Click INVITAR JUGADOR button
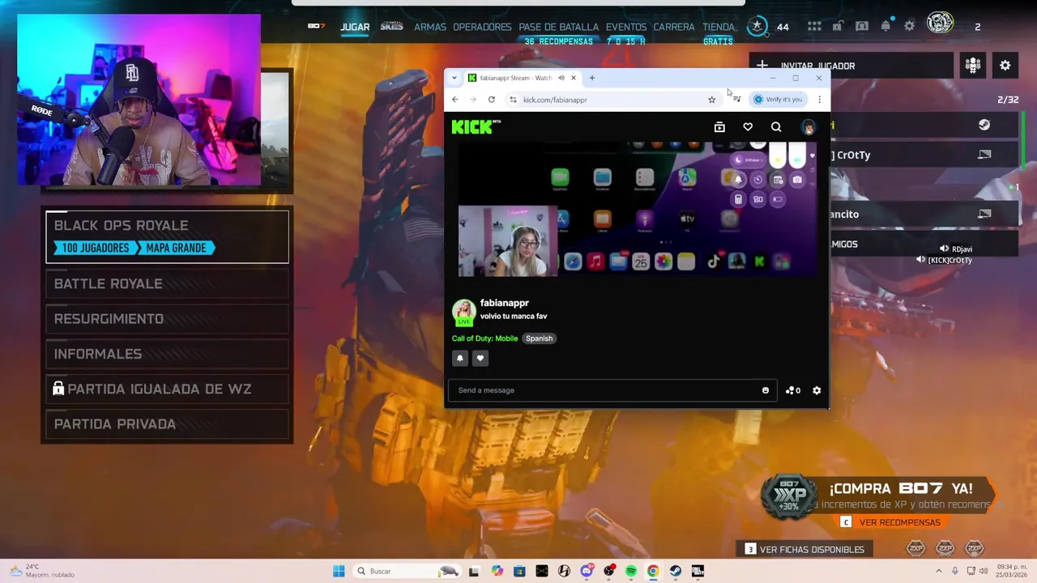 tap(851, 66)
